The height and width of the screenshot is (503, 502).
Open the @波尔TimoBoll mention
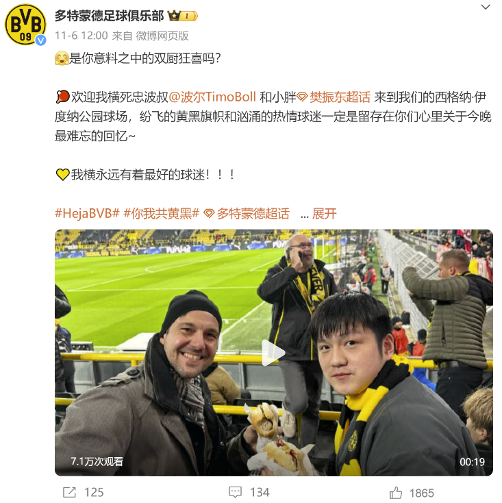pos(212,97)
